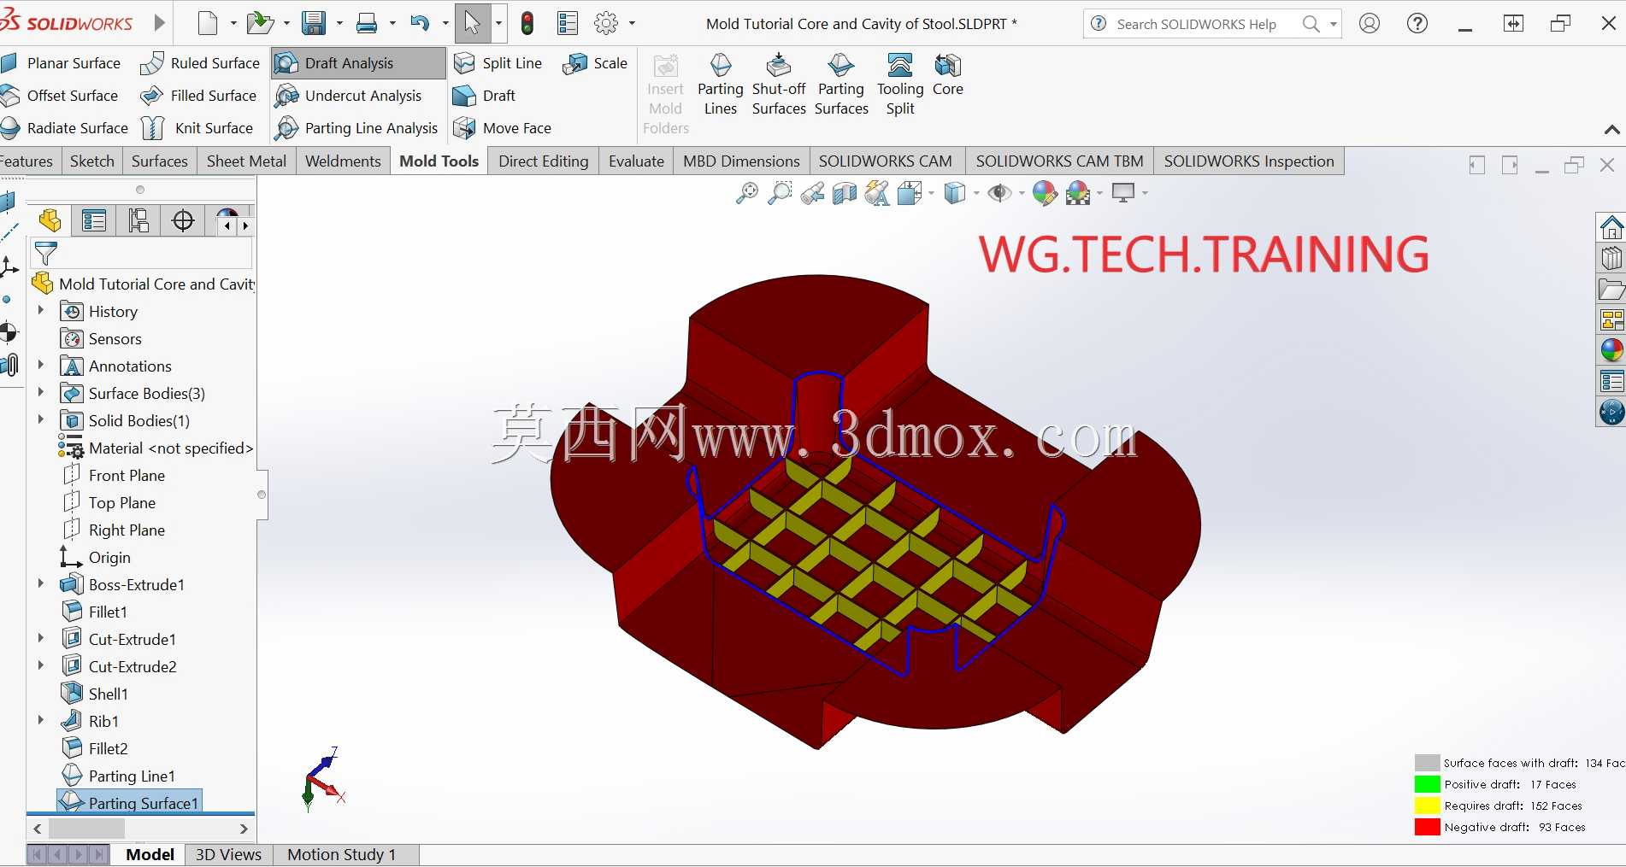This screenshot has width=1626, height=867.
Task: Open the Undercut Analysis tool
Action: coord(349,96)
